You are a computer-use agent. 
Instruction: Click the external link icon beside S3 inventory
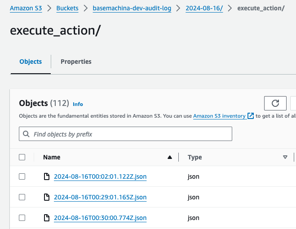(251, 116)
